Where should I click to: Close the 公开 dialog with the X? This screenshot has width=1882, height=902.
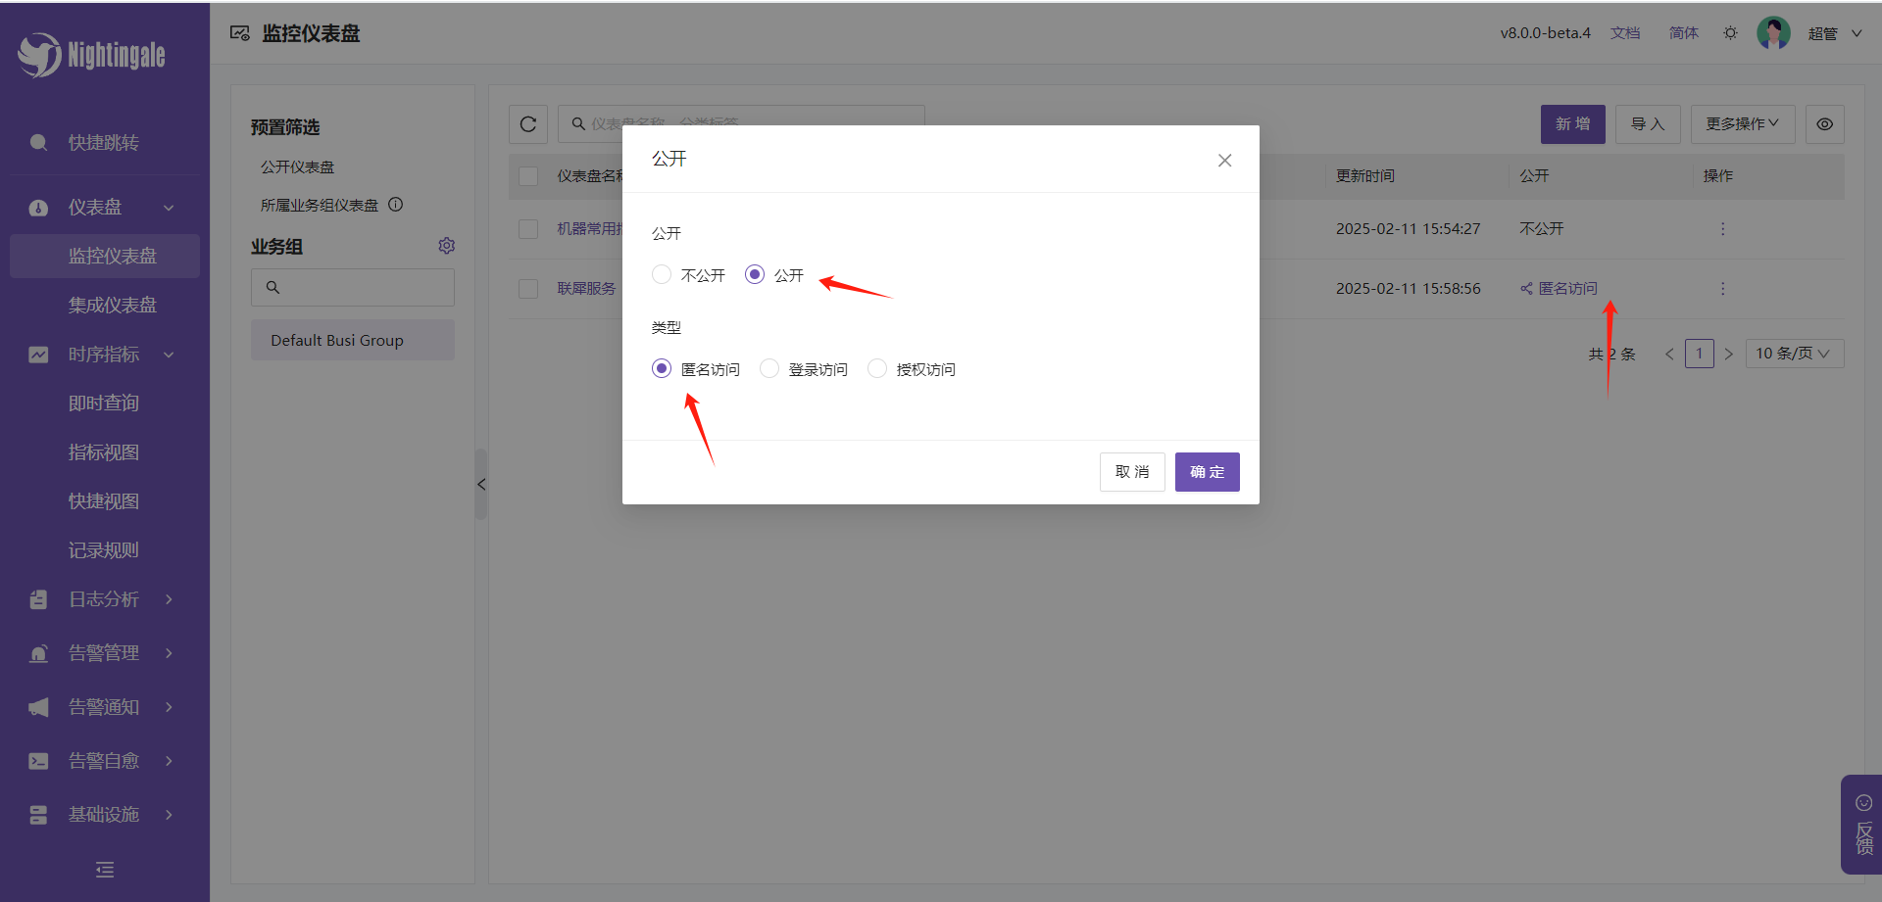[x=1224, y=161]
